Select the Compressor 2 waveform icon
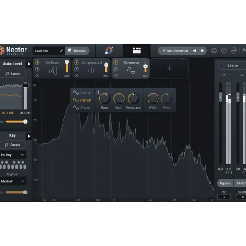The width and height of the screenshot is (246, 246). (x=92, y=71)
